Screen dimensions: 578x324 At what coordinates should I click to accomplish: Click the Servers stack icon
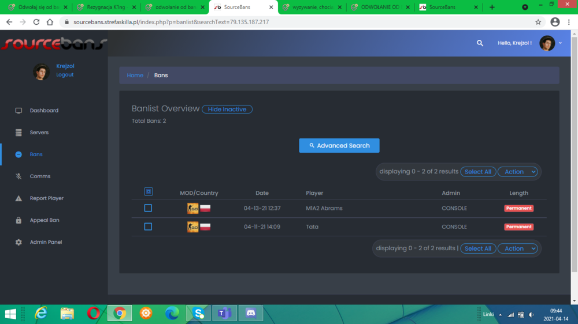(18, 133)
